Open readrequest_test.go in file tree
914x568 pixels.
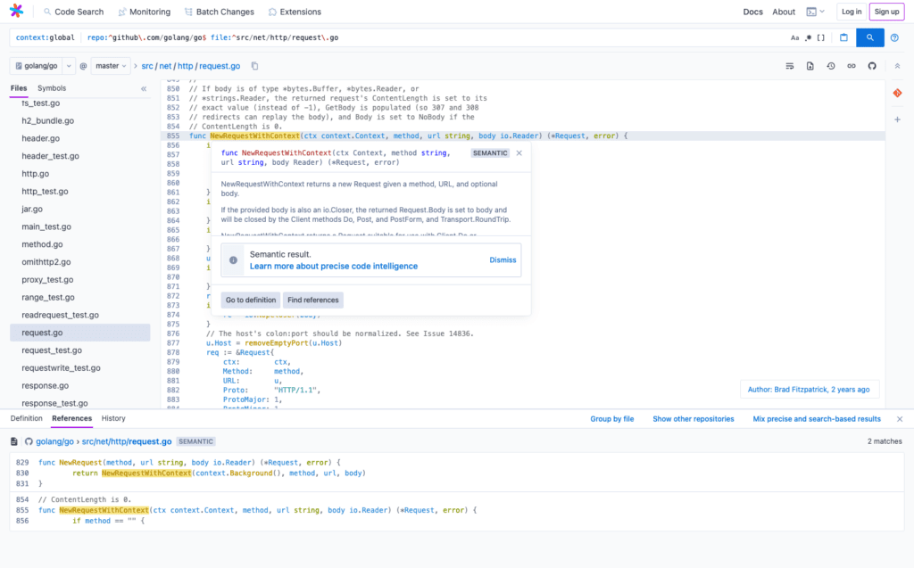[60, 315]
